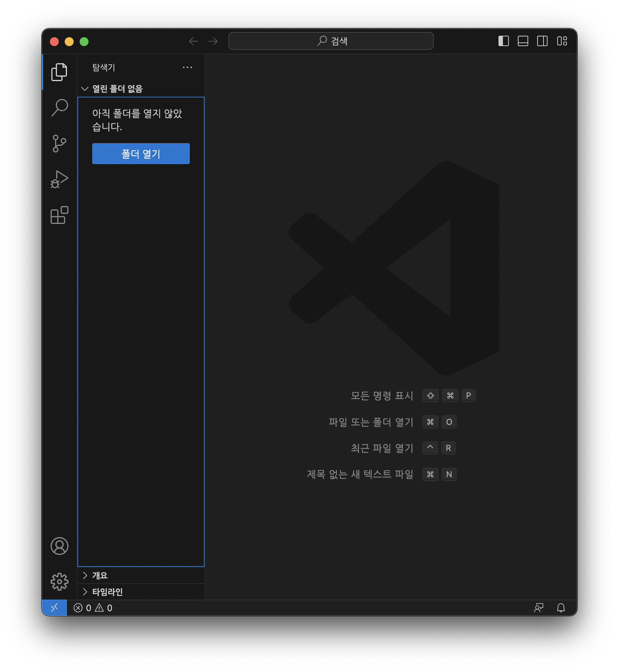Viewport: 619px width, 671px height.
Task: Open notifications bell in status bar
Action: click(561, 608)
